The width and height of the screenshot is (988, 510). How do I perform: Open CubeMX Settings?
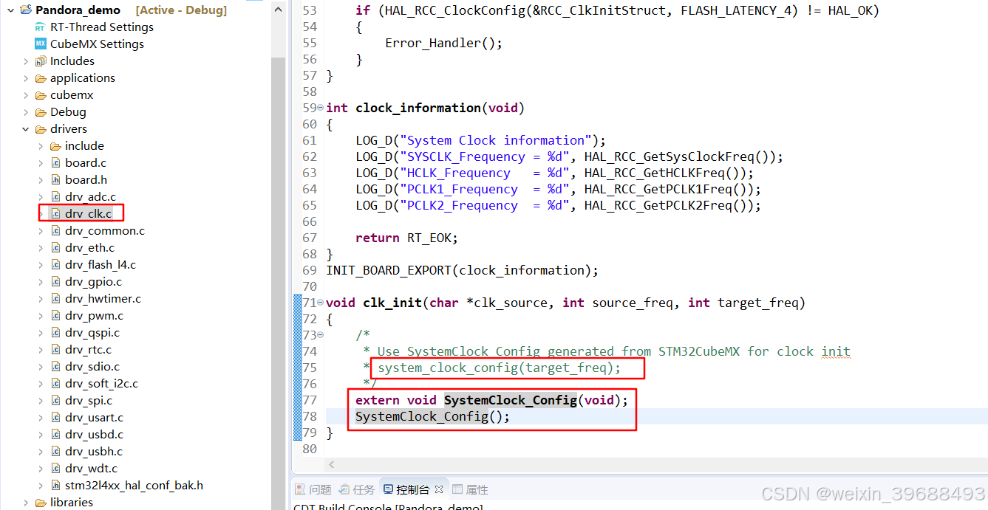(x=97, y=44)
